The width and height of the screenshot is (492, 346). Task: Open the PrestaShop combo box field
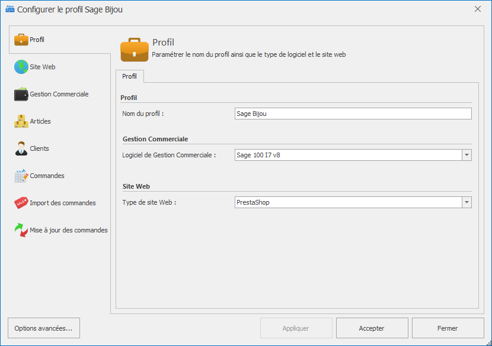pyautogui.click(x=348, y=202)
